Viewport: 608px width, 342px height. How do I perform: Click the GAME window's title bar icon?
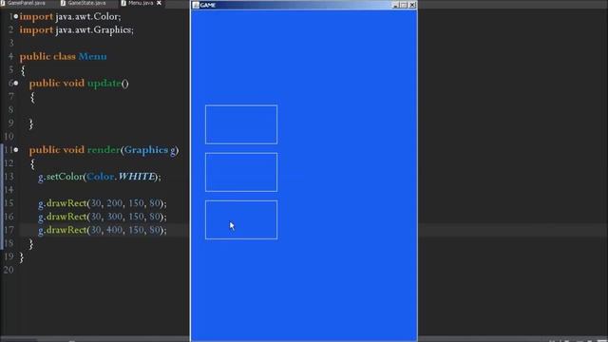(196, 5)
